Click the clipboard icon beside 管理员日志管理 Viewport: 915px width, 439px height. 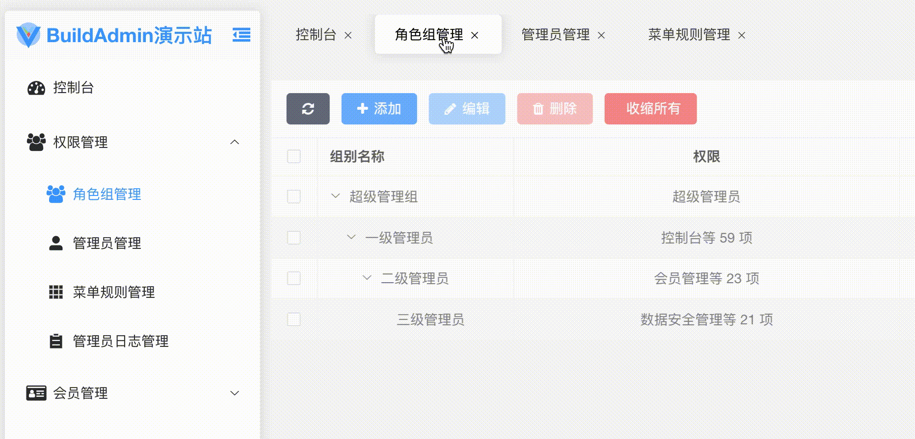click(x=56, y=341)
